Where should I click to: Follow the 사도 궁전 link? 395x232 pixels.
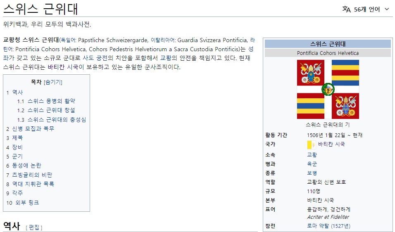point(95,58)
